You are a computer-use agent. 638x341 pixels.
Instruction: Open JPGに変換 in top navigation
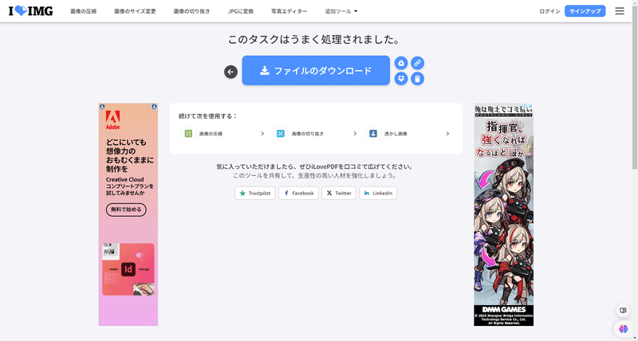point(241,11)
